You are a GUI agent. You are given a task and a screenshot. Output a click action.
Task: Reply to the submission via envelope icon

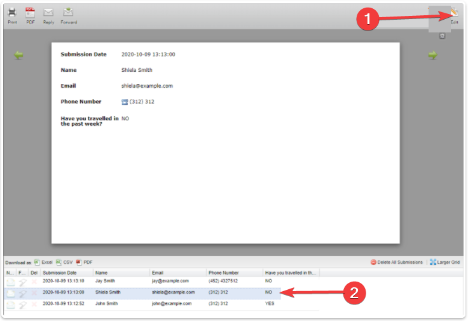[x=48, y=15]
